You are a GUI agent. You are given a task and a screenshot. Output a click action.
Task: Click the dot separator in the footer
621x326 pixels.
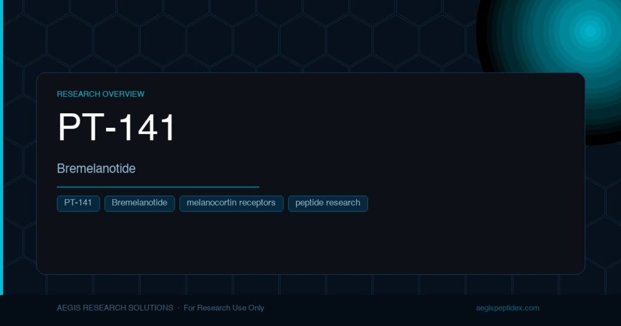[x=178, y=308]
